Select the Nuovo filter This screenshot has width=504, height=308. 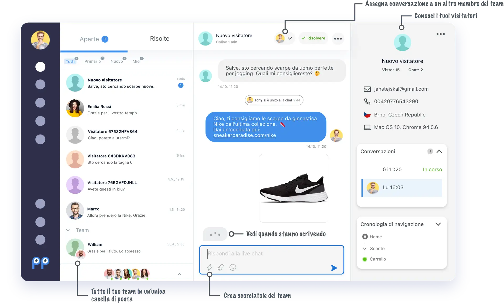coord(117,61)
